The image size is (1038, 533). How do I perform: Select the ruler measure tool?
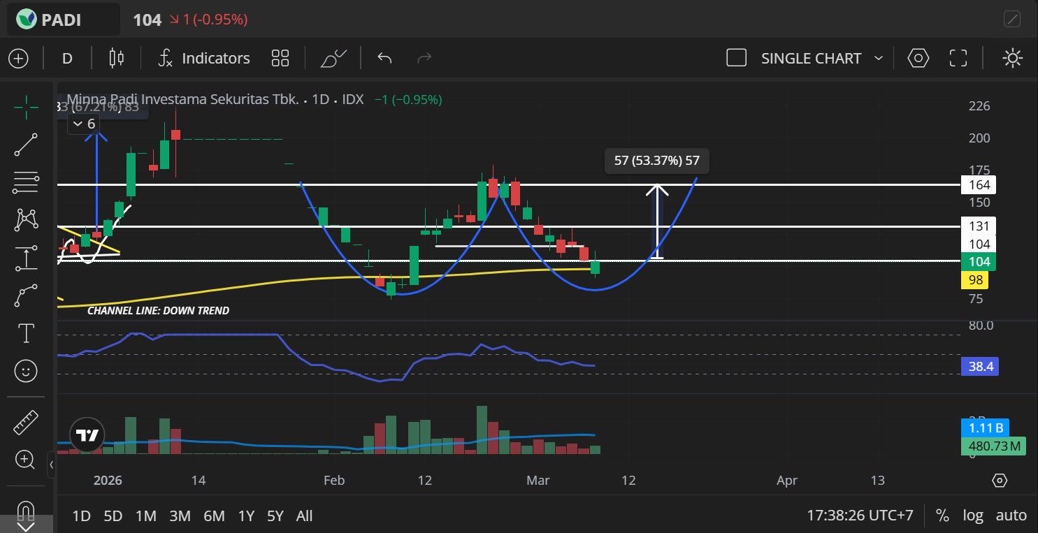pyautogui.click(x=26, y=422)
